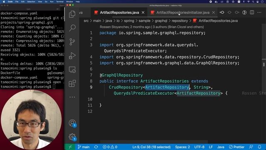Change end of line sequence LF
Viewport: 266px width, 150px height.
tap(211, 147)
